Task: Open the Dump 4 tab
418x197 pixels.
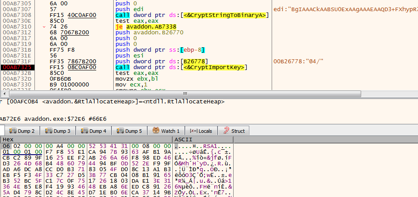Action: [x=93, y=131]
